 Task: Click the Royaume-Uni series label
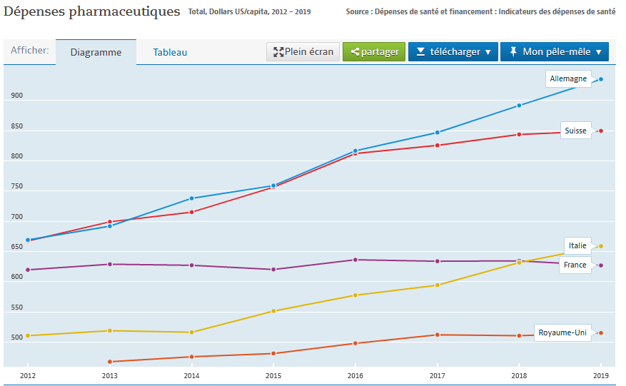click(563, 332)
